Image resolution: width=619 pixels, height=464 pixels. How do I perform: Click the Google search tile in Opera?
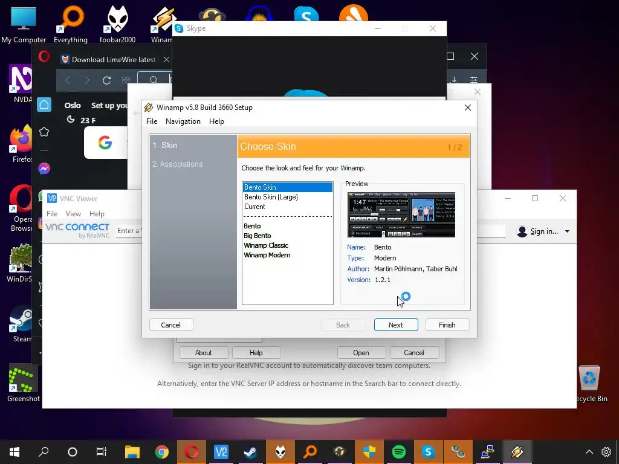[105, 143]
